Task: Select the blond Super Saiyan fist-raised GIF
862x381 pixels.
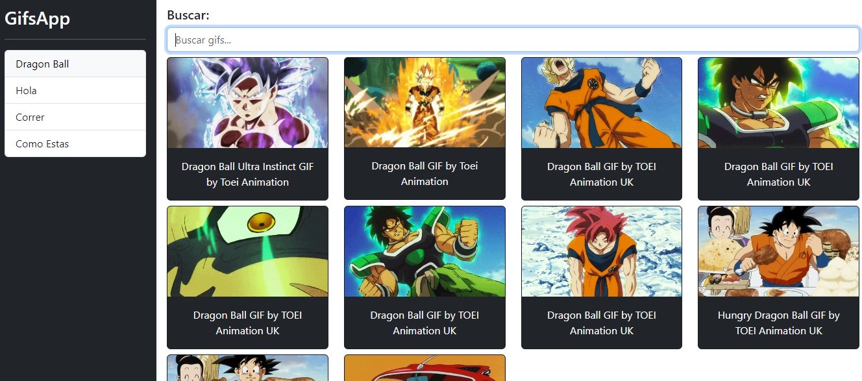Action: pos(602,103)
